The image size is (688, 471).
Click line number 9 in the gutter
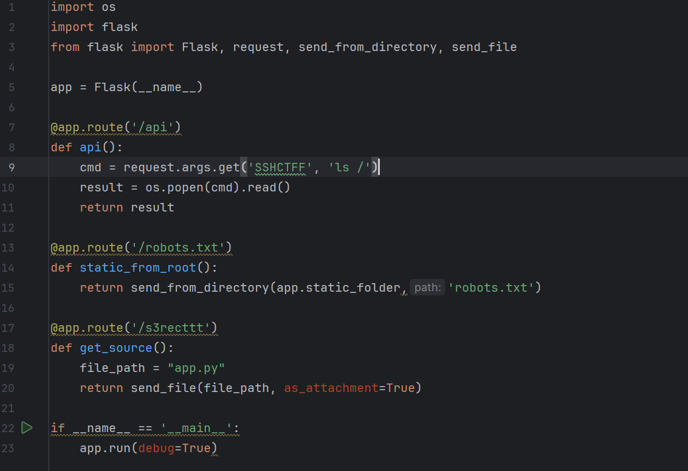11,167
